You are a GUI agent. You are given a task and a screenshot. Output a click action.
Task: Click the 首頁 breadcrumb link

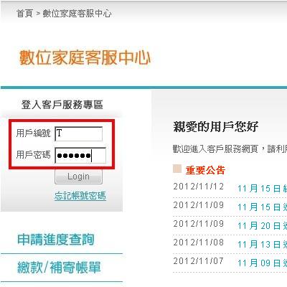[x=24, y=14]
